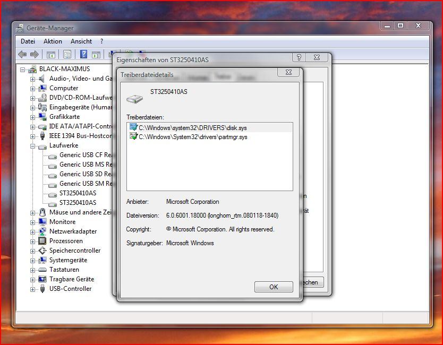
Task: Select the Laufwerke drive category icon
Action: tap(42, 146)
